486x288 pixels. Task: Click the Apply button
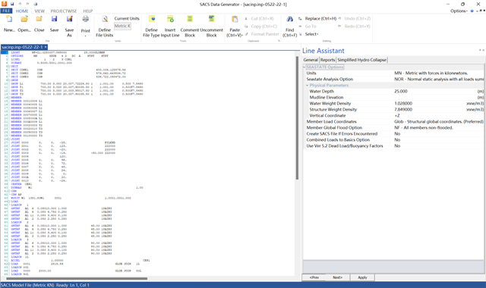click(362, 277)
